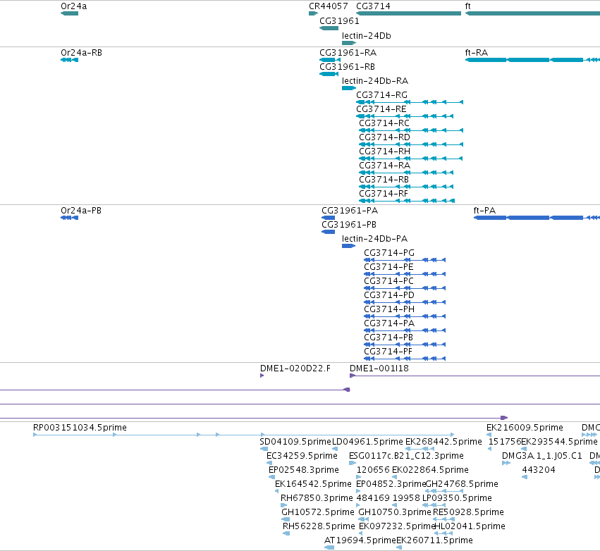Select the CG3714-PC protein label
Viewport: 600px width, 551px height.
tap(388, 281)
